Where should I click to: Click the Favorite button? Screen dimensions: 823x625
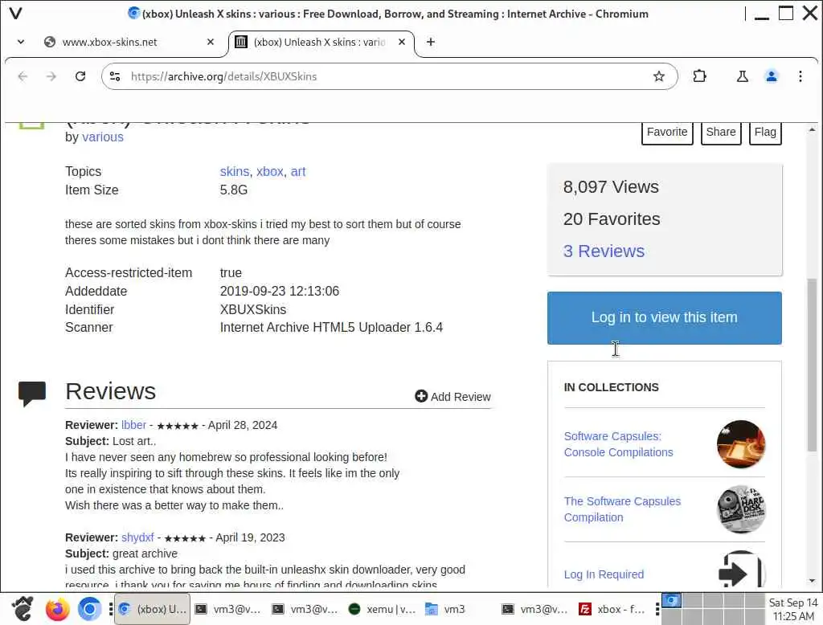tap(666, 133)
